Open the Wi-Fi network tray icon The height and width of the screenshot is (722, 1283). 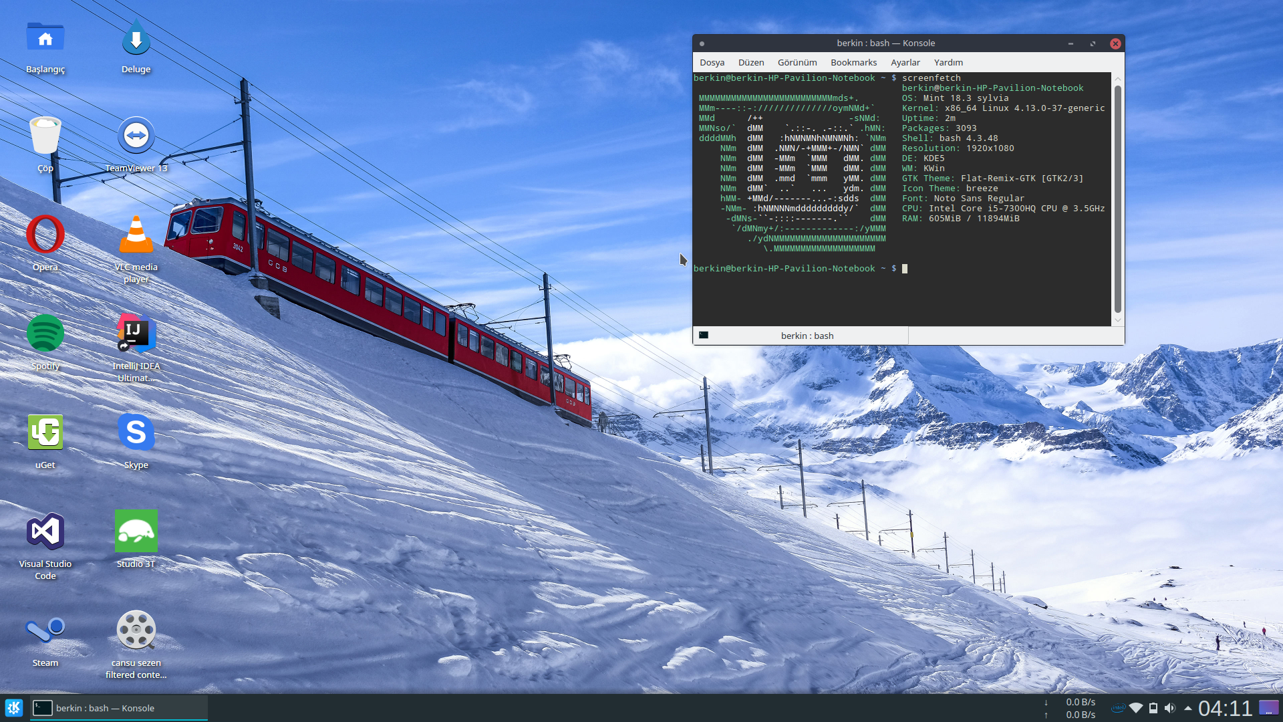[1136, 708]
